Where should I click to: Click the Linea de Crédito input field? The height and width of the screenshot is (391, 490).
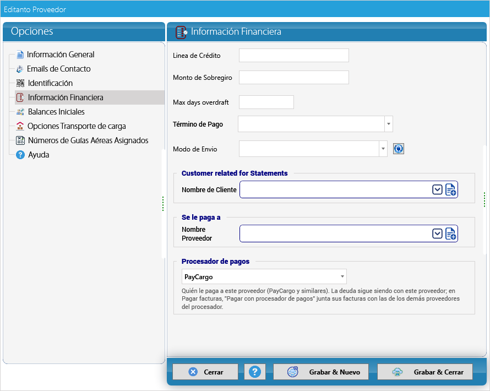(294, 55)
